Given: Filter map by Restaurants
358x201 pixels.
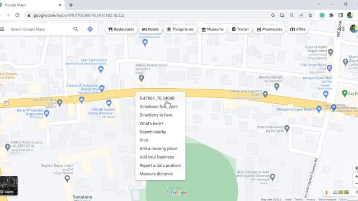Looking at the screenshot, I should [x=121, y=29].
